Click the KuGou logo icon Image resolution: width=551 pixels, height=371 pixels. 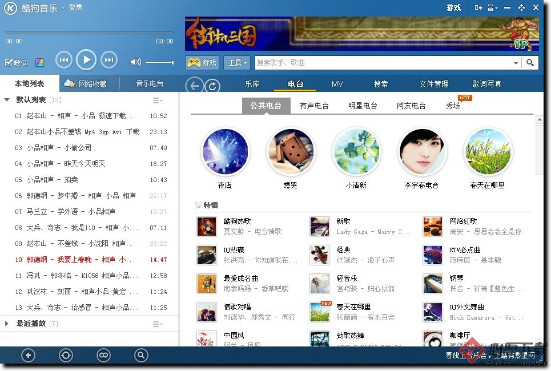[x=10, y=8]
